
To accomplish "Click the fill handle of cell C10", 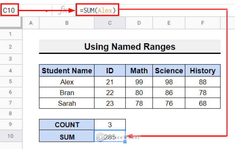I will point(125,142).
